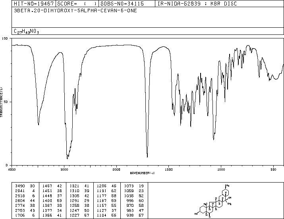The width and height of the screenshot is (284, 219).
Task: Click the 2000 wavenumber axis tick label
Action: (116, 169)
